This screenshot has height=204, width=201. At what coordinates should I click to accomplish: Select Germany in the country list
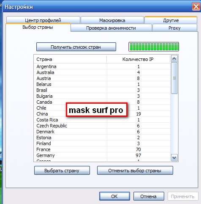click(x=102, y=155)
